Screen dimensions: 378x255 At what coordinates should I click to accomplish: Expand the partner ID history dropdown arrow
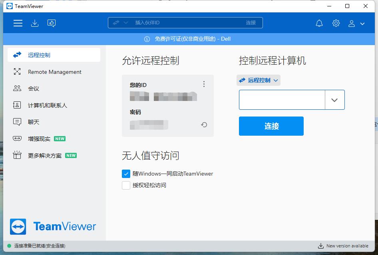click(334, 100)
